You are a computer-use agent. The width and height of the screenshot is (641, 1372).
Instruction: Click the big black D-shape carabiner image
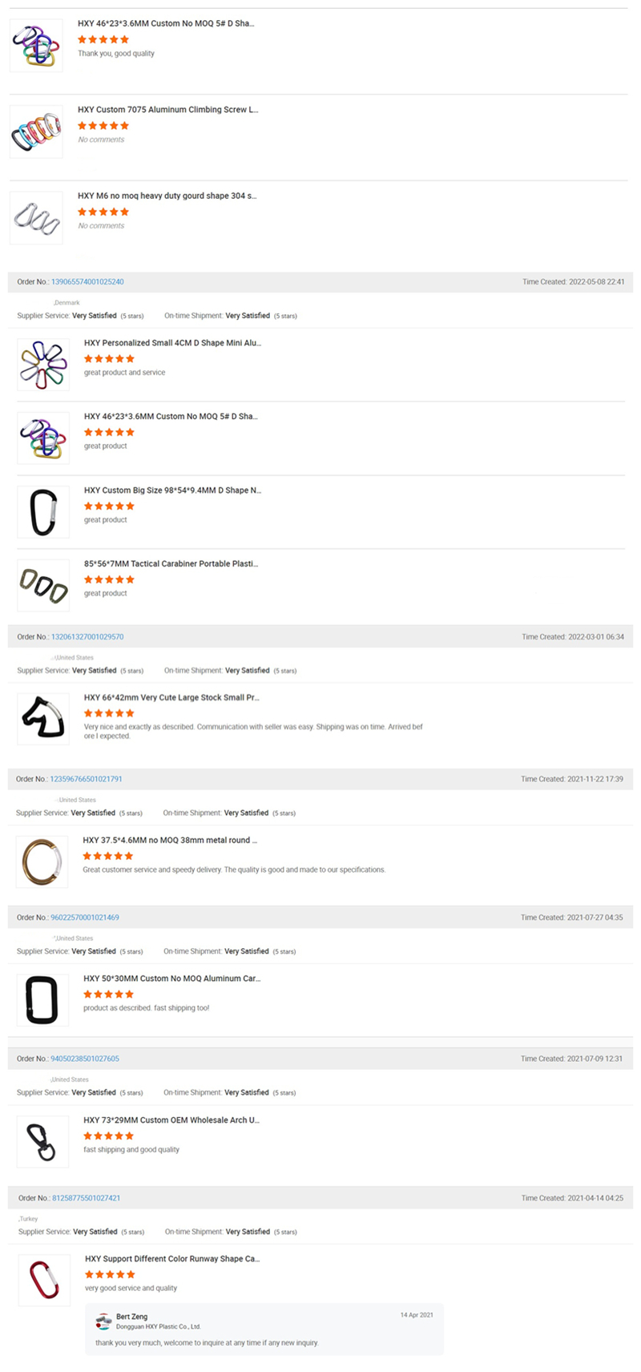click(x=43, y=511)
